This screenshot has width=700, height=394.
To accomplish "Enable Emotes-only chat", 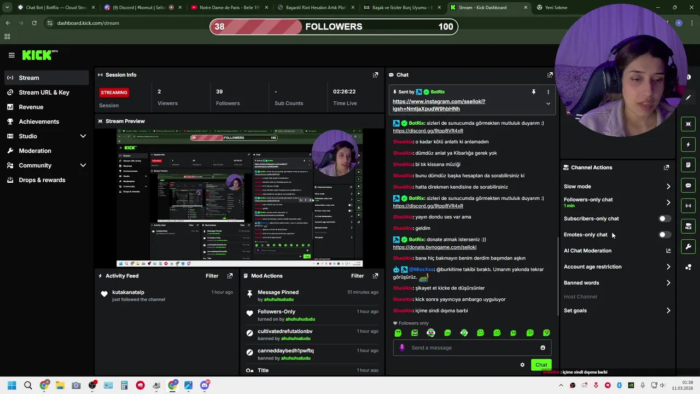I will tap(664, 235).
